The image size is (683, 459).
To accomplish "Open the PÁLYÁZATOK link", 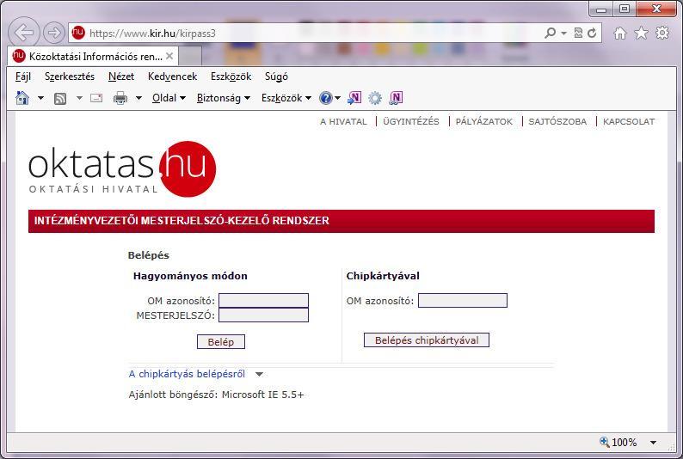I will [x=484, y=122].
